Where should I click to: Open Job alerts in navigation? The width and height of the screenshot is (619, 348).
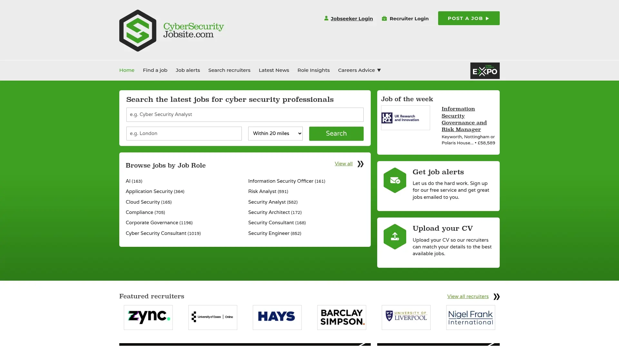[x=188, y=70]
